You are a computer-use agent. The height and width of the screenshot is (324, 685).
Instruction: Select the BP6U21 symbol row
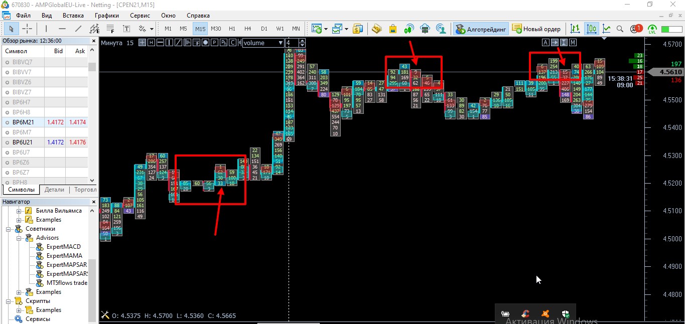point(45,142)
